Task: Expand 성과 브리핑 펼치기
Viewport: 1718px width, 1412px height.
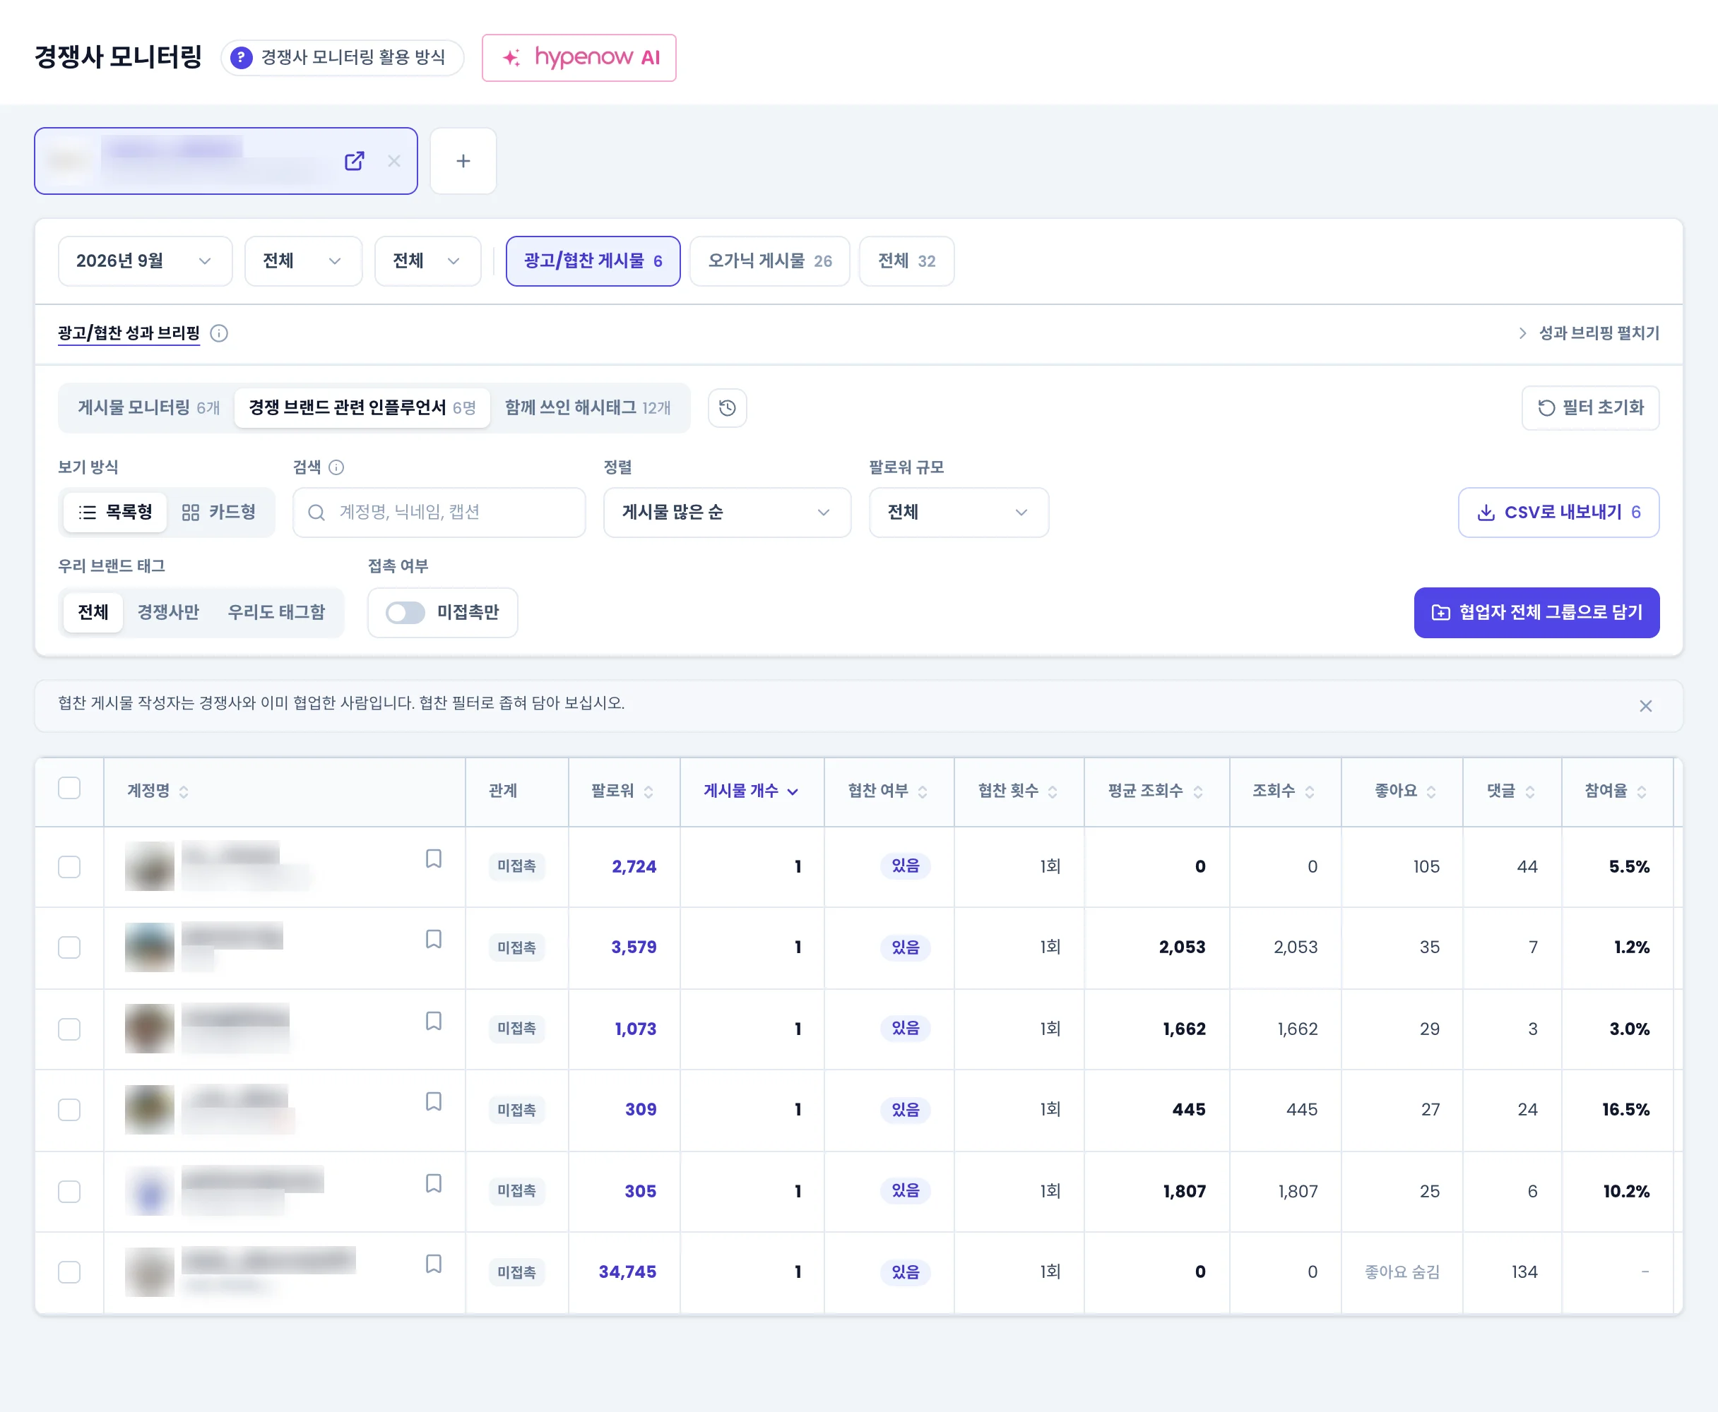Action: 1589,333
